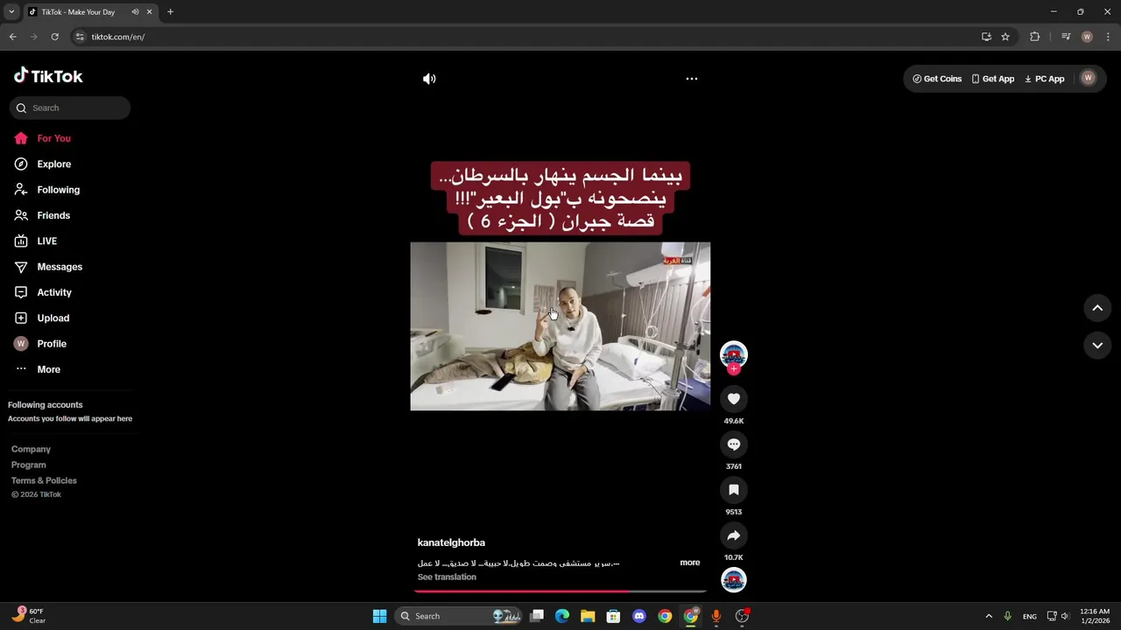The image size is (1121, 630).
Task: Open a new browser tab
Action: point(170,12)
